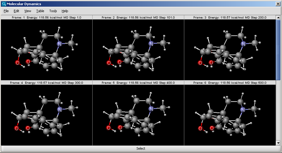Click the scrollbar down arrow
This screenshot has width=282, height=153.
tap(278, 143)
